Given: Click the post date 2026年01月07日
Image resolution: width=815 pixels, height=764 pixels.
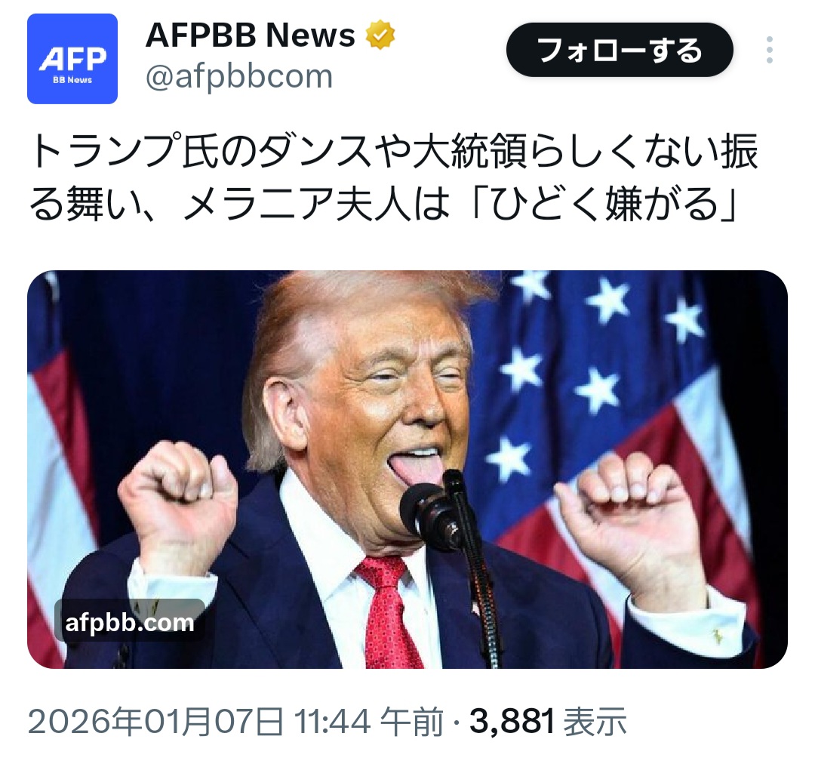Looking at the screenshot, I should (x=155, y=722).
